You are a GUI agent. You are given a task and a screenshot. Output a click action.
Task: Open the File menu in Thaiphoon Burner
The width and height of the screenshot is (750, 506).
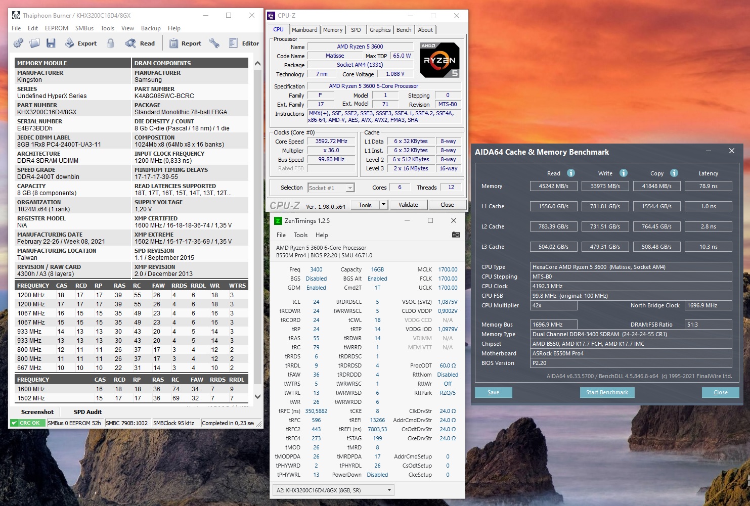pos(16,28)
